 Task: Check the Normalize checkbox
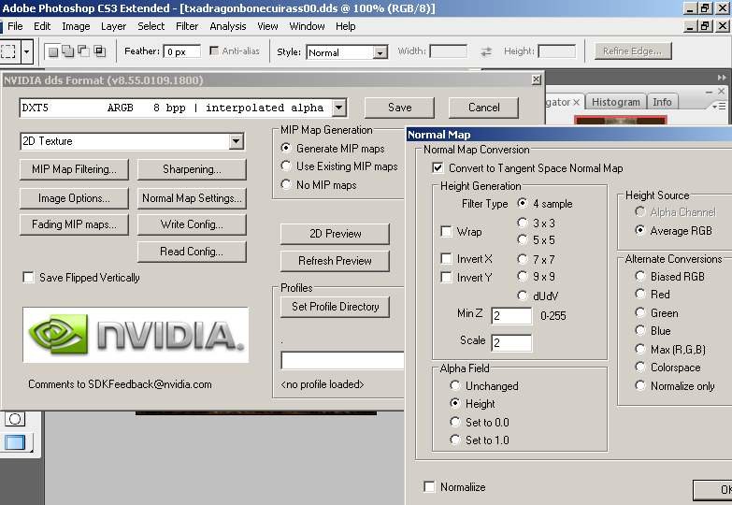pyautogui.click(x=429, y=487)
